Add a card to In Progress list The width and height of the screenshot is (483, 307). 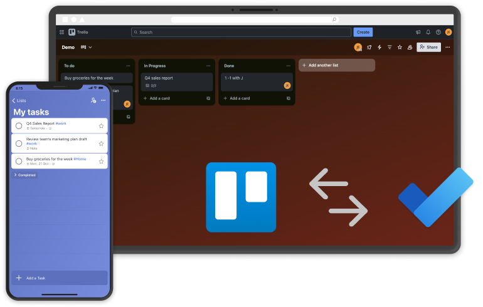[157, 98]
